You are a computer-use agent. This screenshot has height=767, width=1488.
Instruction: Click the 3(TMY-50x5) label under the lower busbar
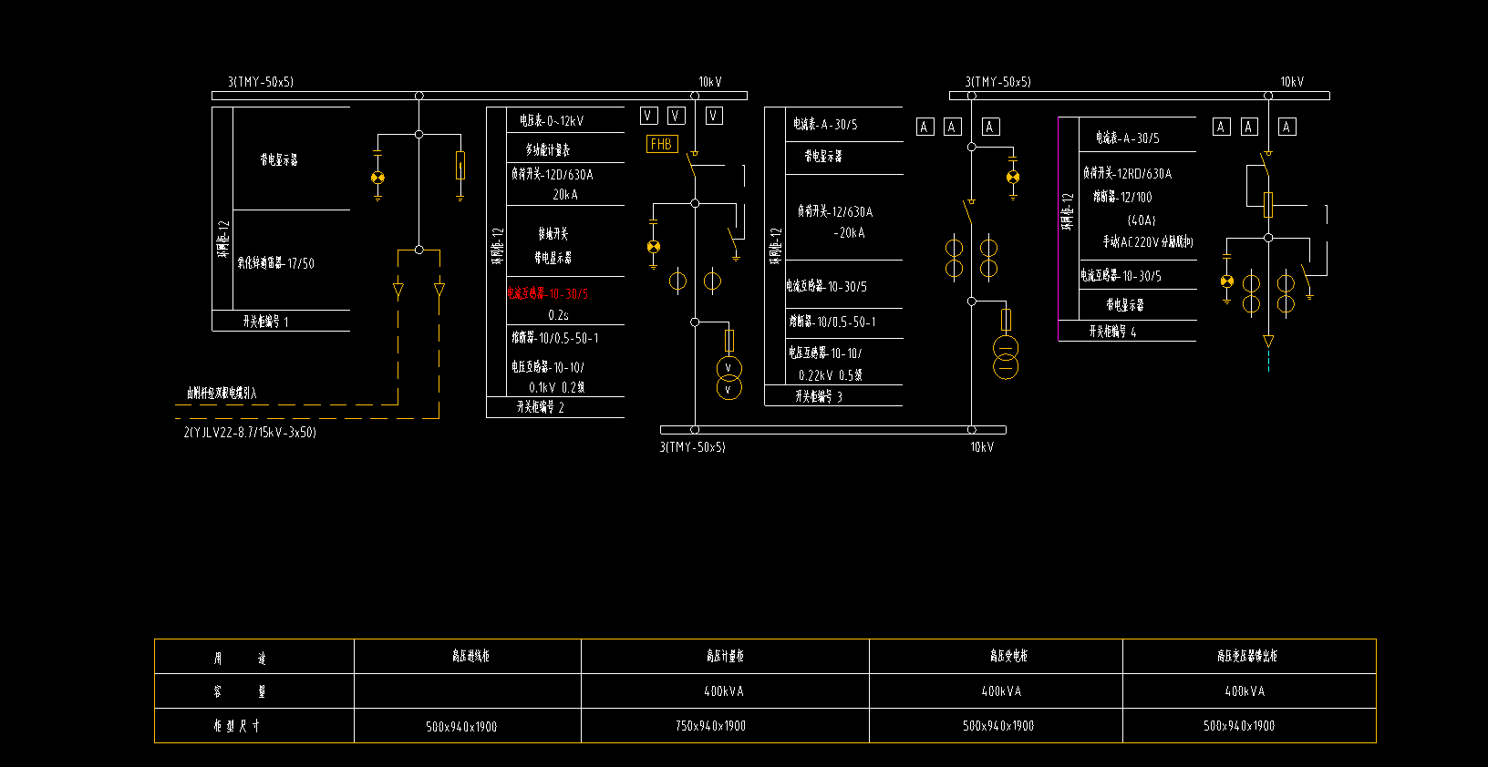[x=693, y=447]
